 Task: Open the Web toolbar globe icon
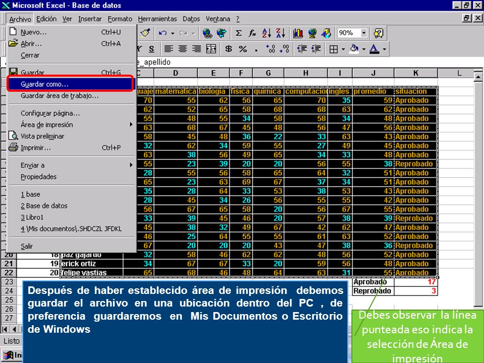pos(221,33)
